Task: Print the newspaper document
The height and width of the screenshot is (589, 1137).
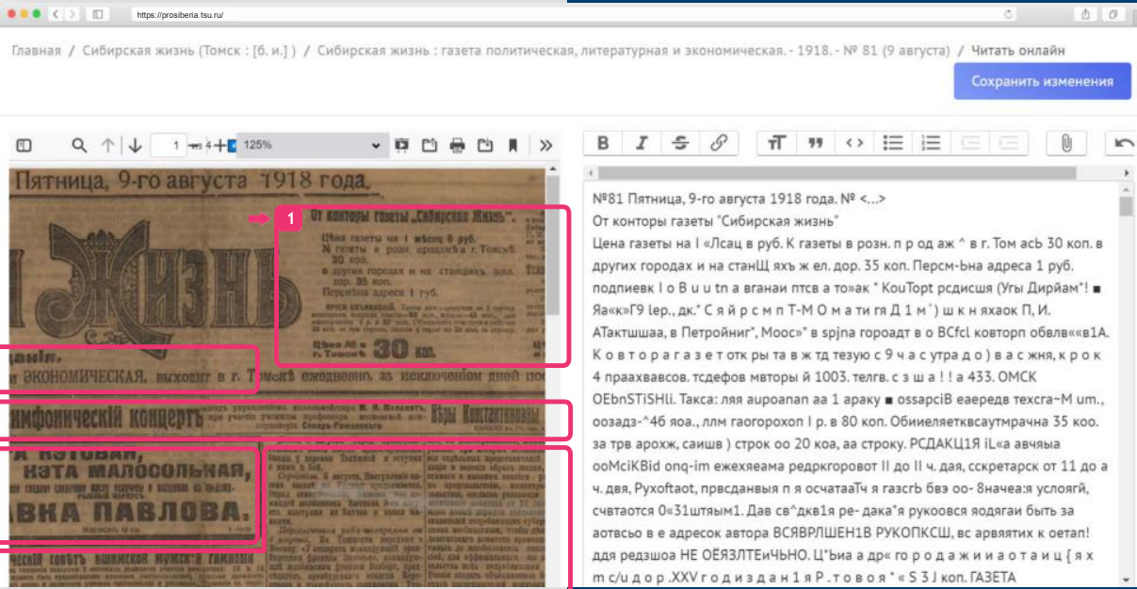Action: 458,145
